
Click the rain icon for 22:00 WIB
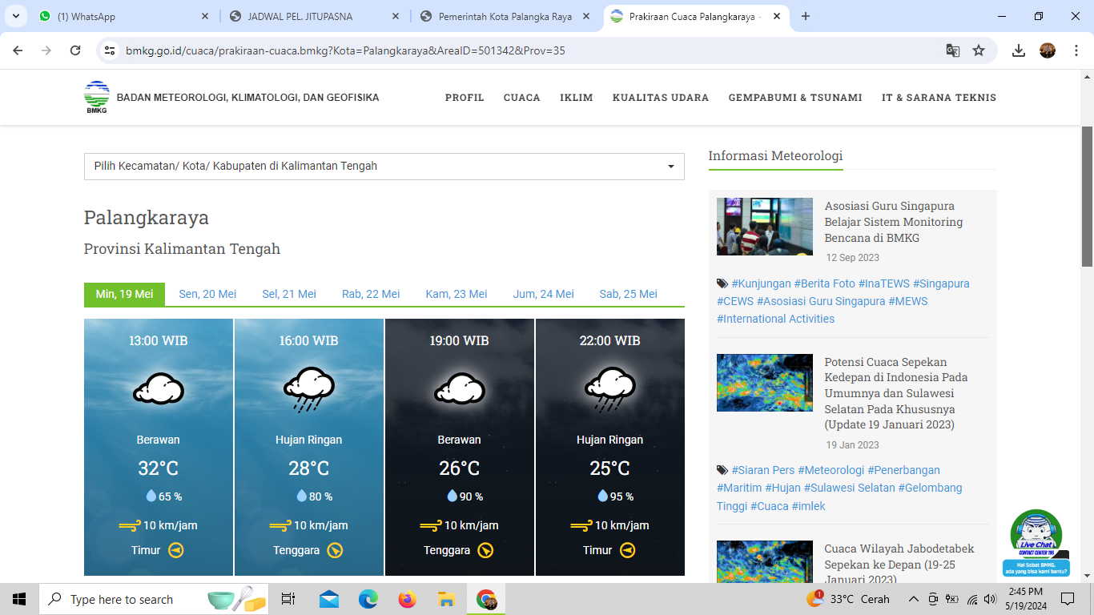(x=610, y=390)
